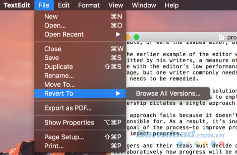Choose Close from the File menu
Viewport: 237px width, 155px height.
click(x=80, y=49)
